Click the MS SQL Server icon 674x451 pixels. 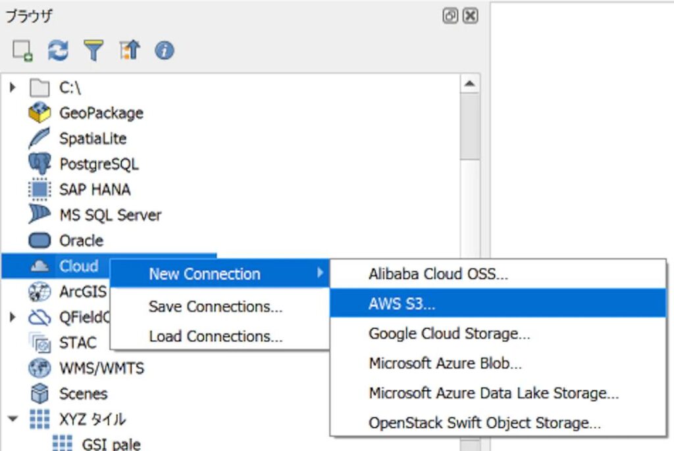pos(39,214)
